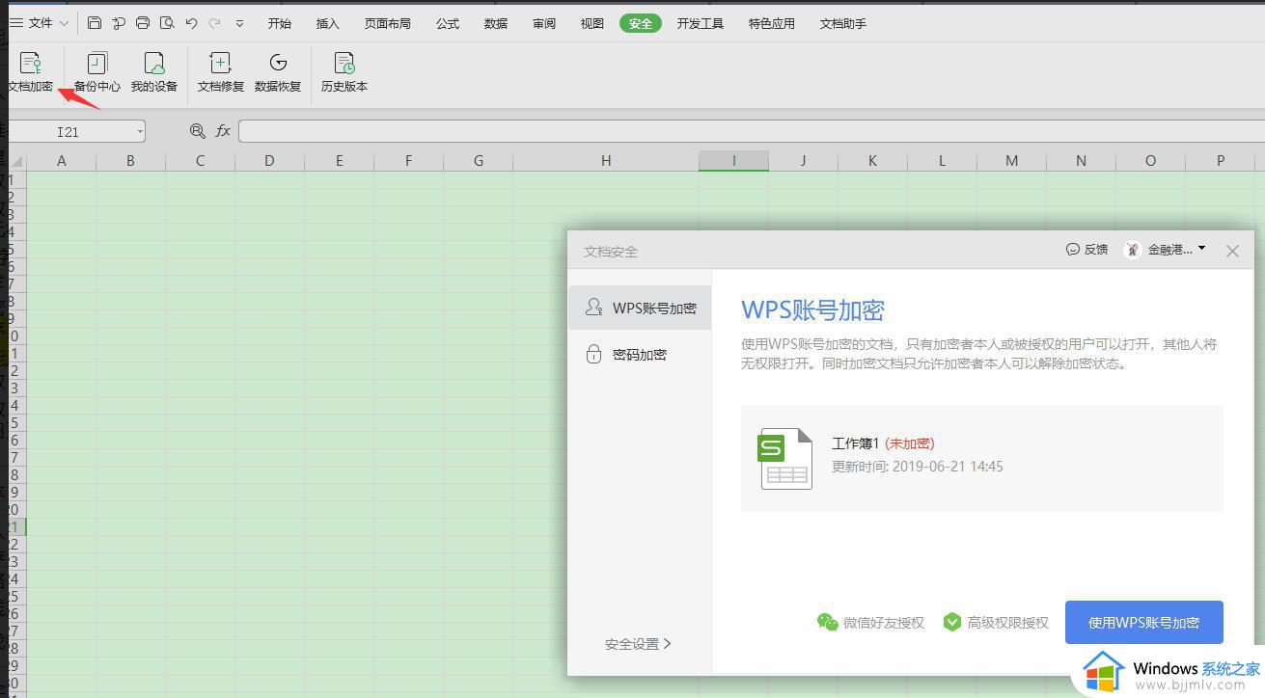
Task: Select column D header
Action: click(269, 161)
